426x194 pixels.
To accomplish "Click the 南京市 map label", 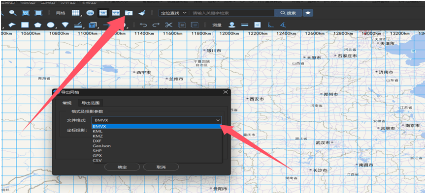I will pos(412,125).
